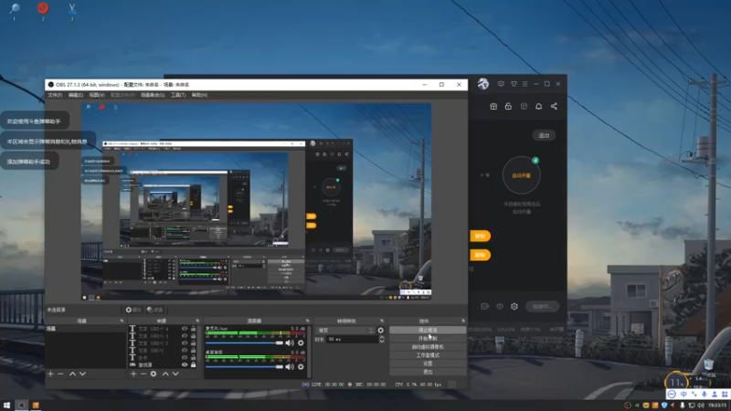Open the settings gear at Douyu companion bottom
The height and width of the screenshot is (411, 731).
click(x=514, y=306)
